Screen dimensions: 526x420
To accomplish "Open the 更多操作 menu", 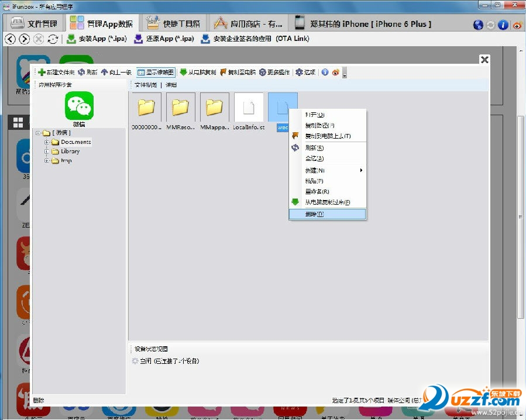I will [x=274, y=72].
